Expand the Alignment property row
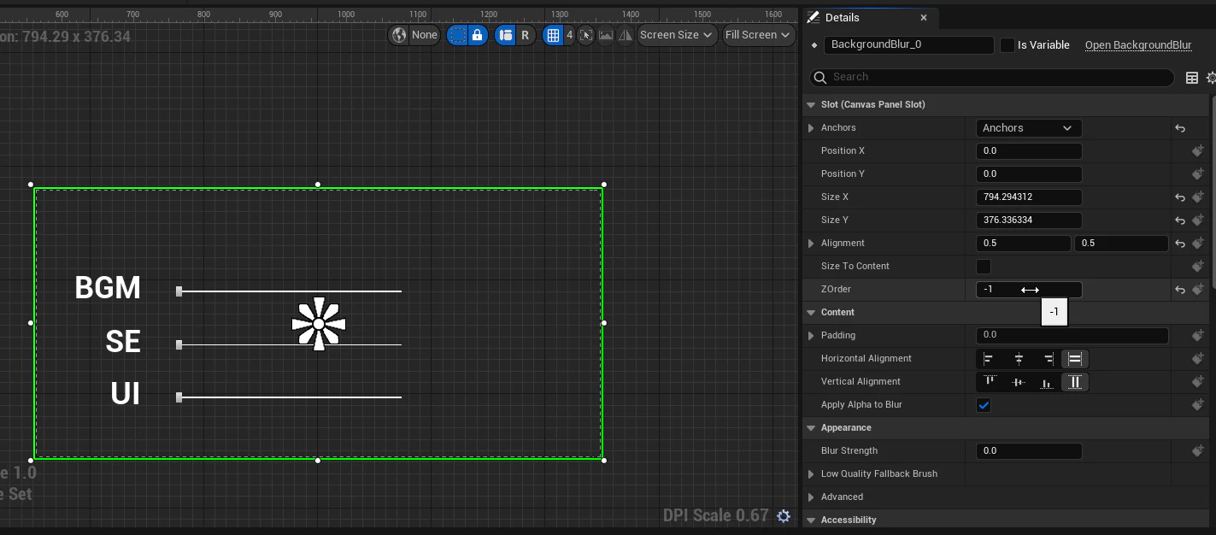The height and width of the screenshot is (535, 1216). (x=811, y=244)
